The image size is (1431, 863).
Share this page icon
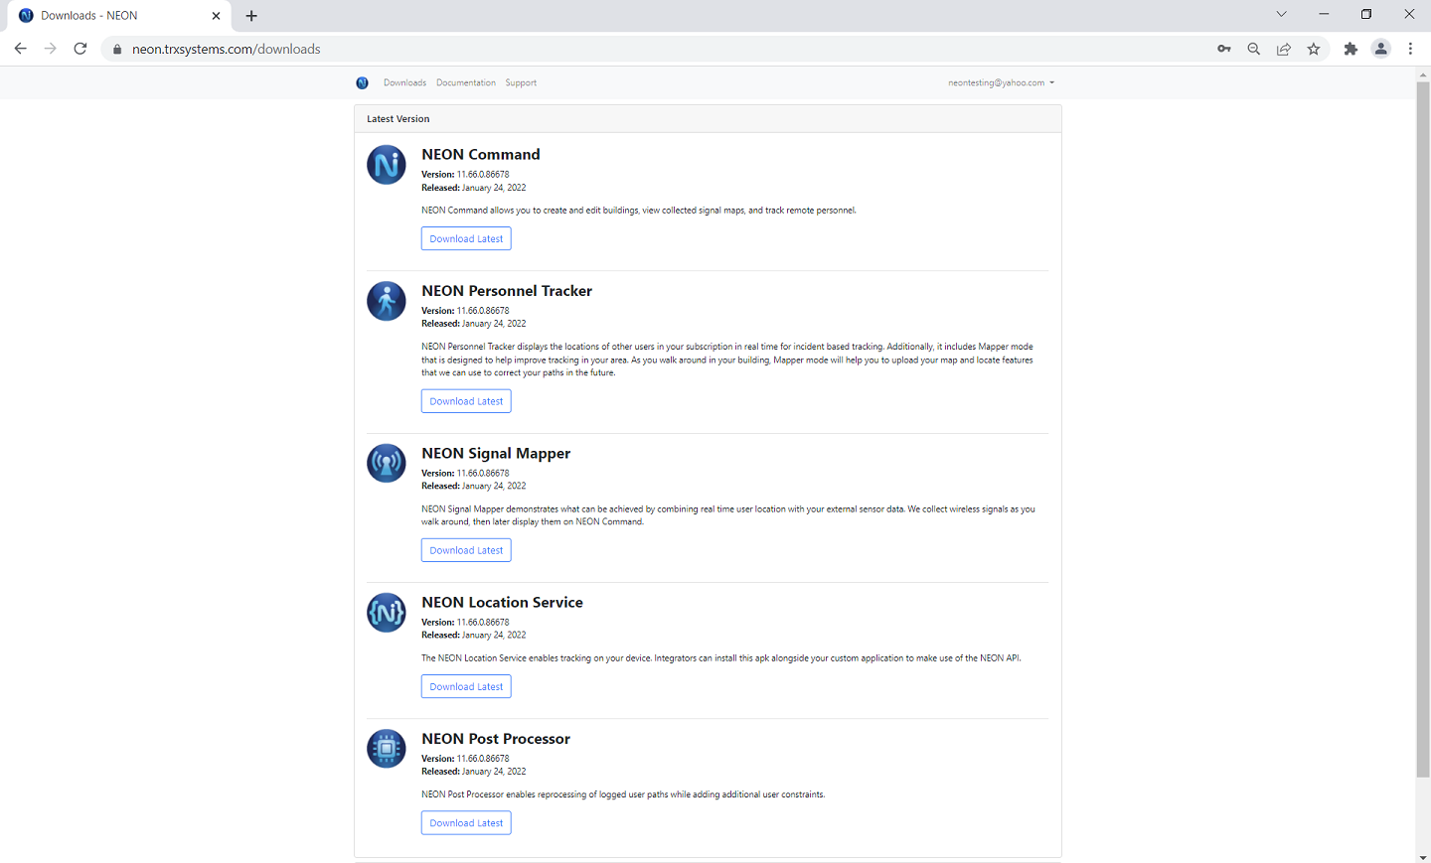pos(1284,49)
